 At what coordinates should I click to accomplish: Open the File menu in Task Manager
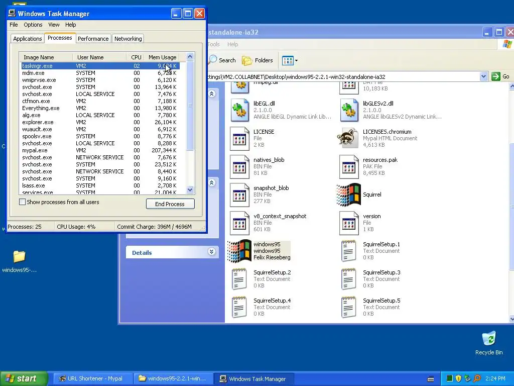pos(14,25)
